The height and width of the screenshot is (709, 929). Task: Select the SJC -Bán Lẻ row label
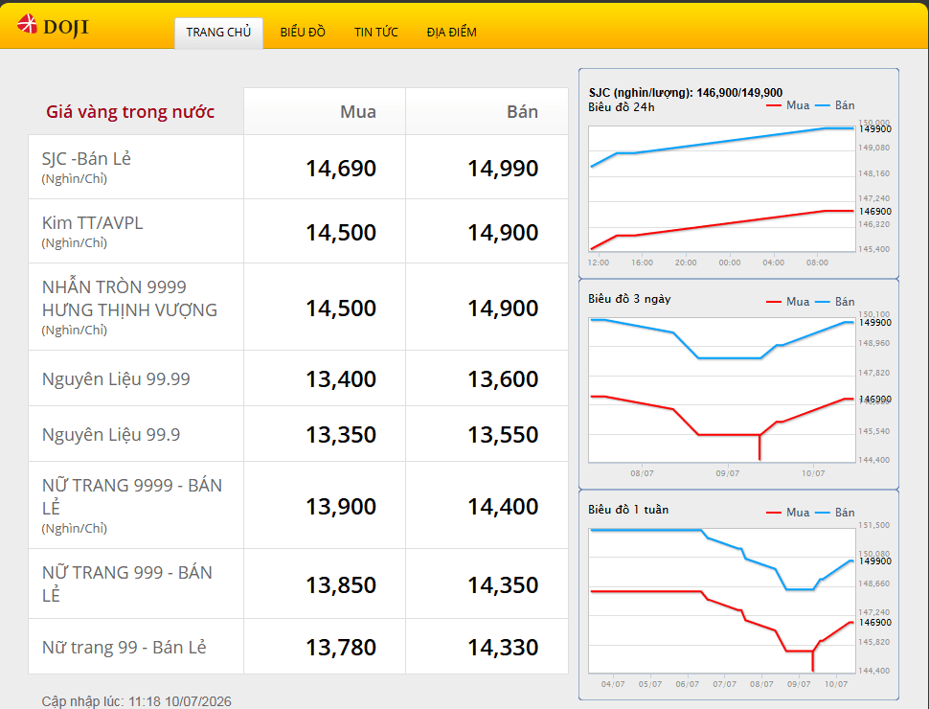click(x=86, y=159)
